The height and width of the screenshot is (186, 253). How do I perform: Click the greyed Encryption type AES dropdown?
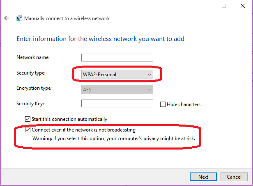(x=117, y=90)
